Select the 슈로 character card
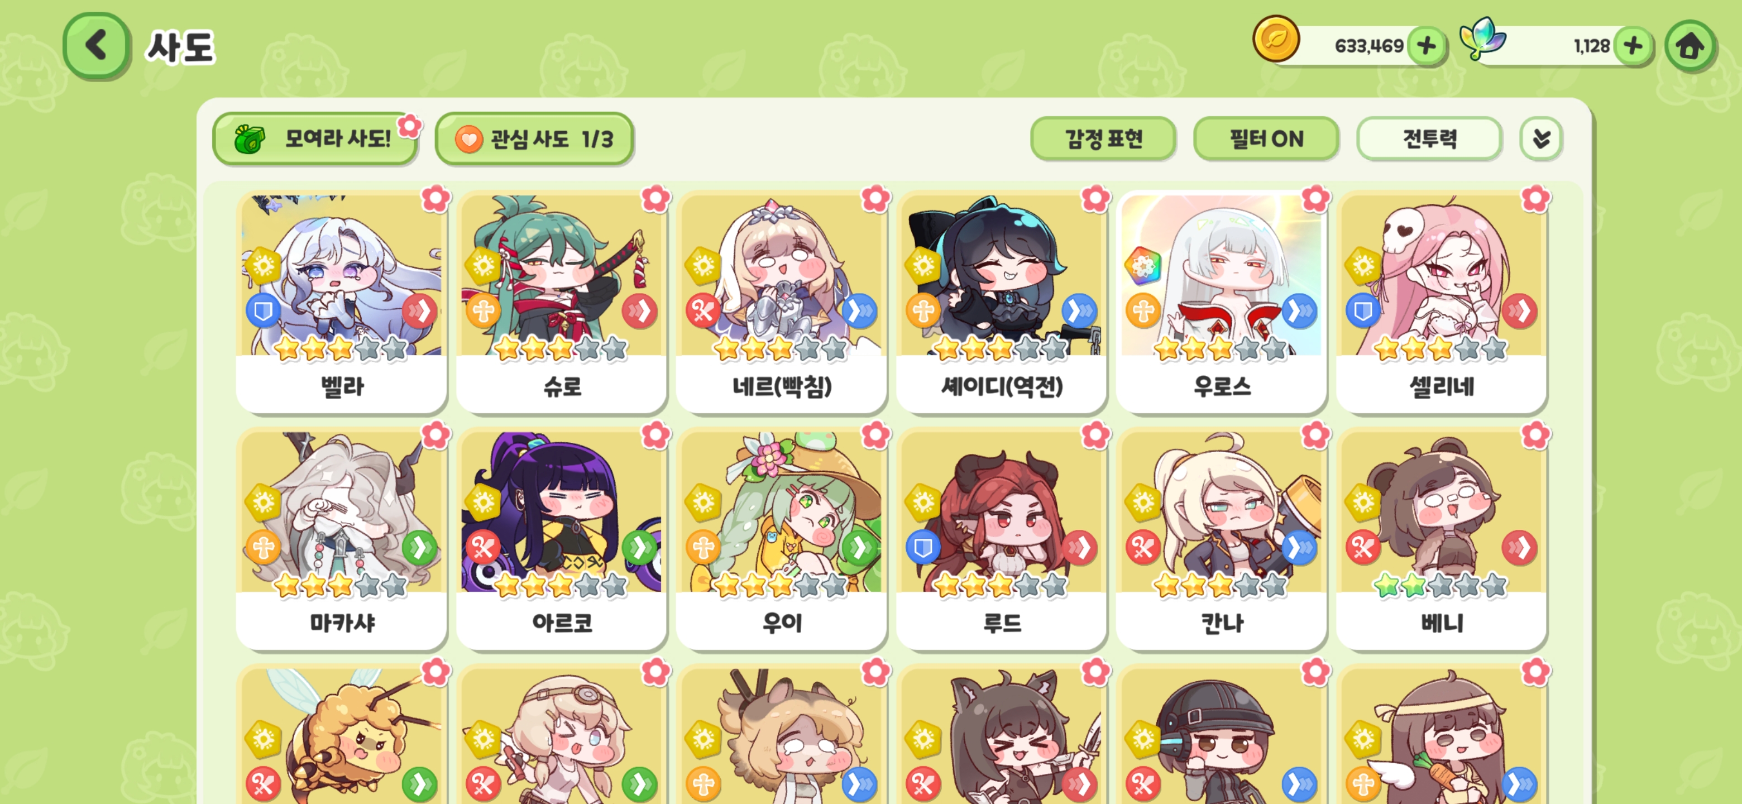 tap(561, 303)
